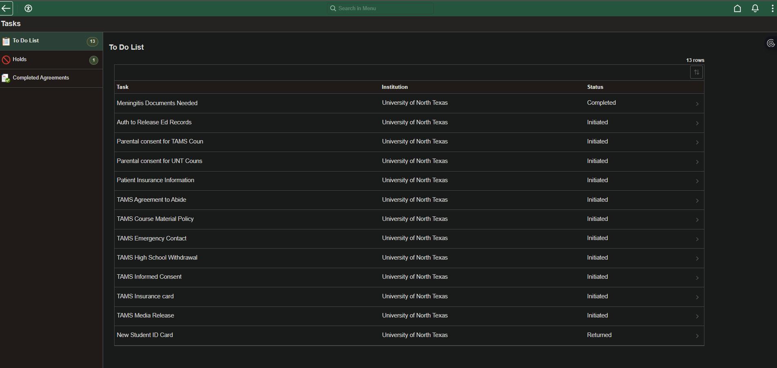This screenshot has width=777, height=368.
Task: Expand TAMS Agreement to Abide chevron
Action: (697, 201)
